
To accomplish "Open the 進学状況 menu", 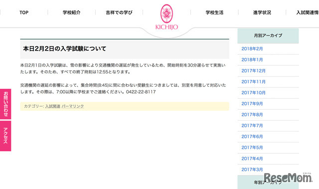I will point(262,12).
